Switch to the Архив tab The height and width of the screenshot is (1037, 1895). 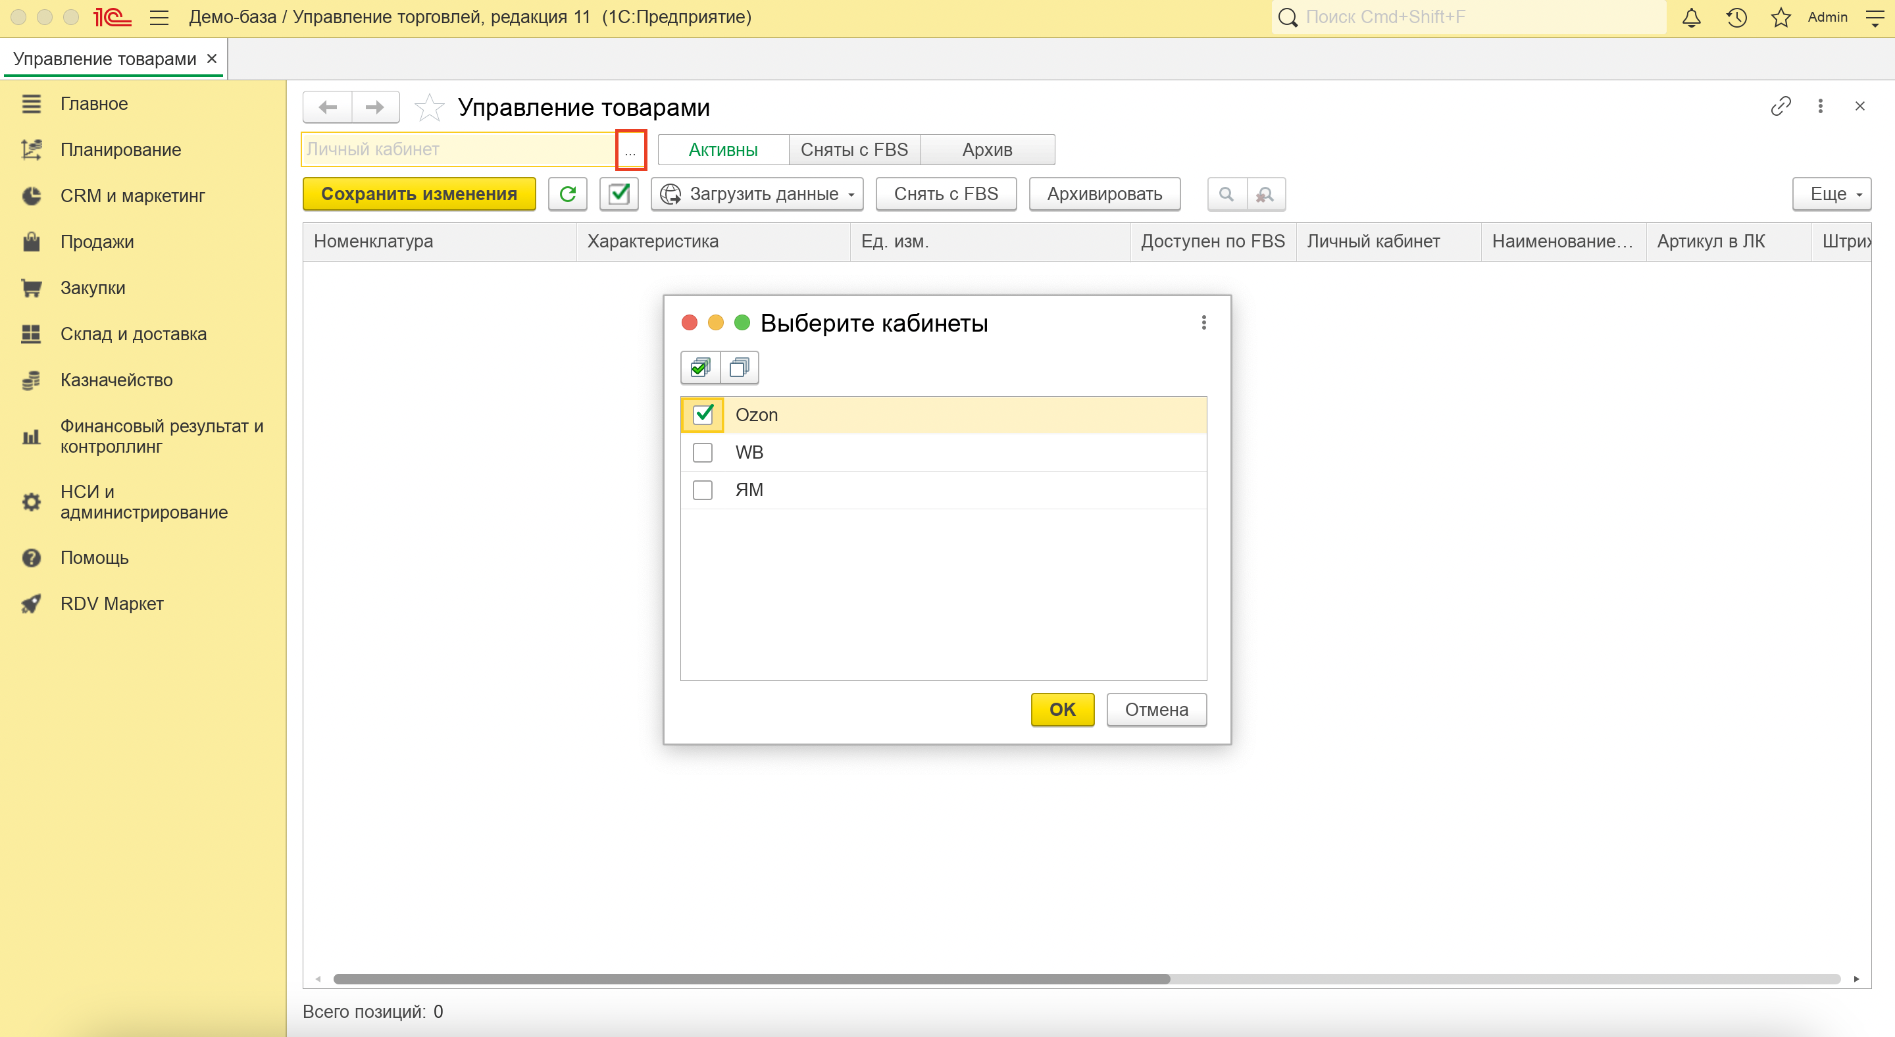coord(986,150)
